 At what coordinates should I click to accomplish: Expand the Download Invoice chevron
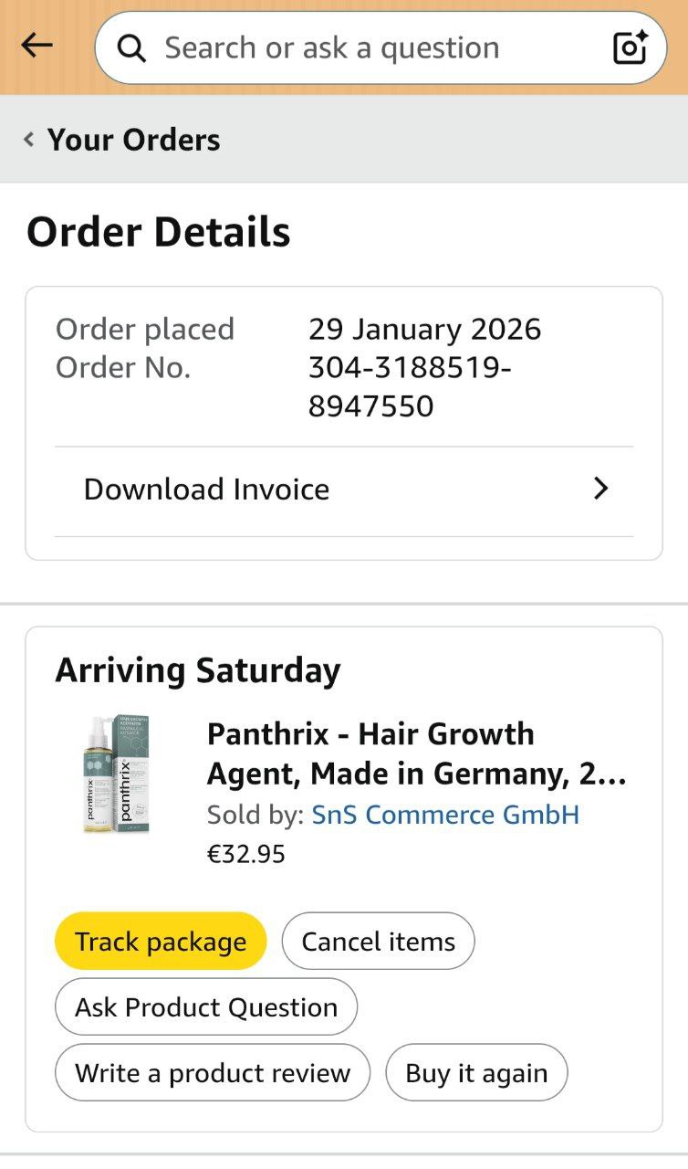599,490
